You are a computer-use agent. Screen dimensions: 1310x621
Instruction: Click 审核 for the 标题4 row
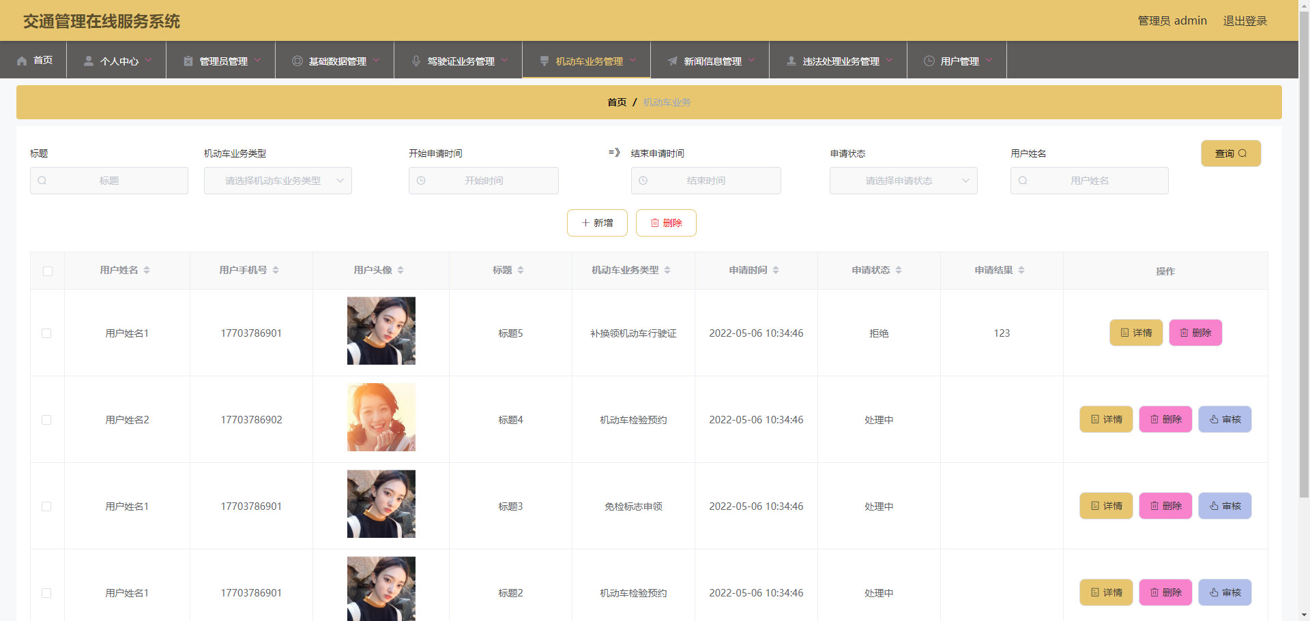click(x=1225, y=419)
